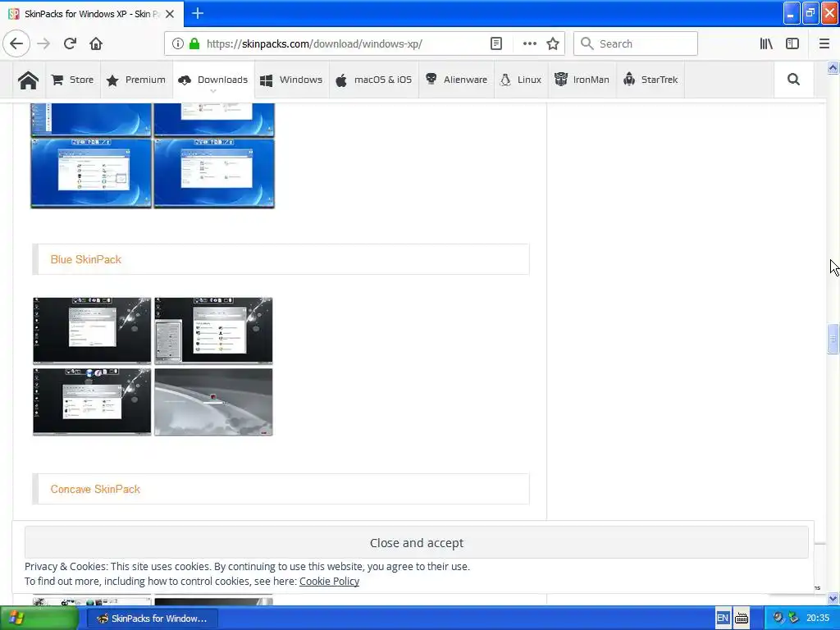
Task: Click the page scrollbar down arrow
Action: pos(833,598)
